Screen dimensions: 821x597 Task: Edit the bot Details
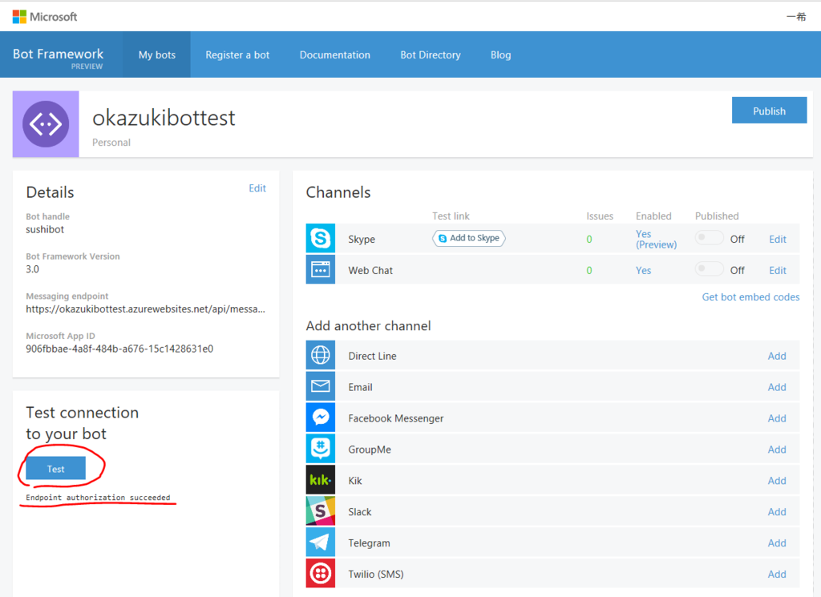click(257, 188)
